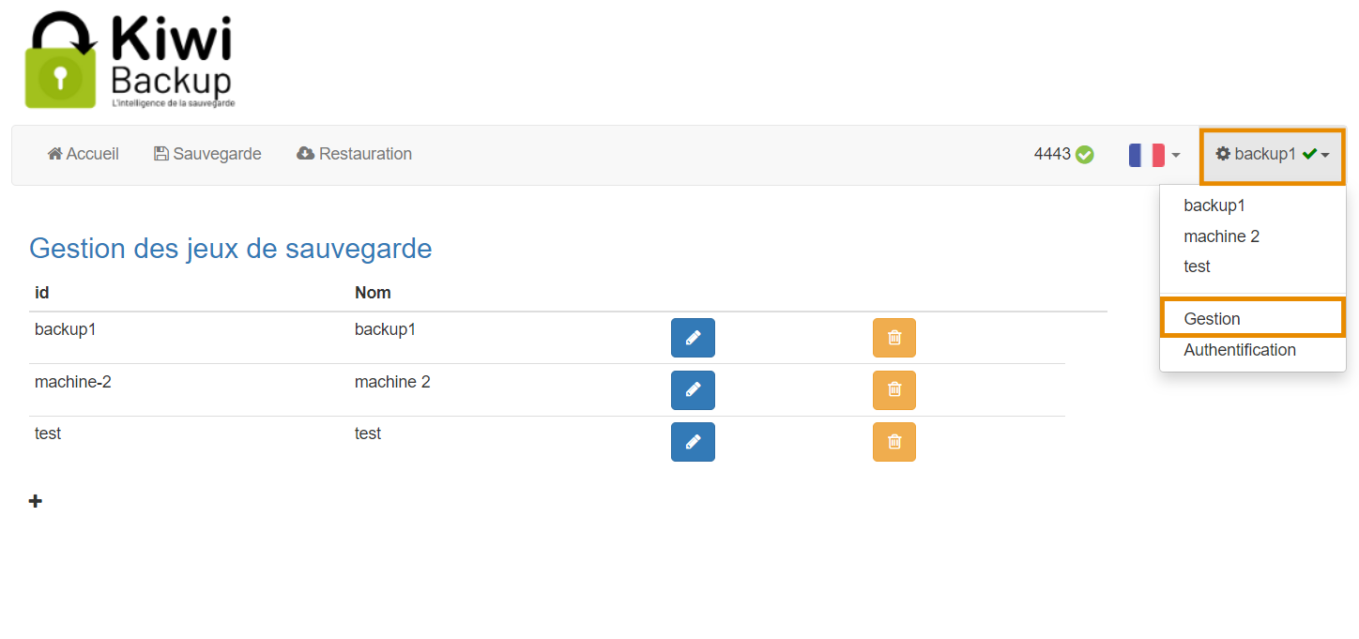Select test in the dropdown list

point(1197,266)
